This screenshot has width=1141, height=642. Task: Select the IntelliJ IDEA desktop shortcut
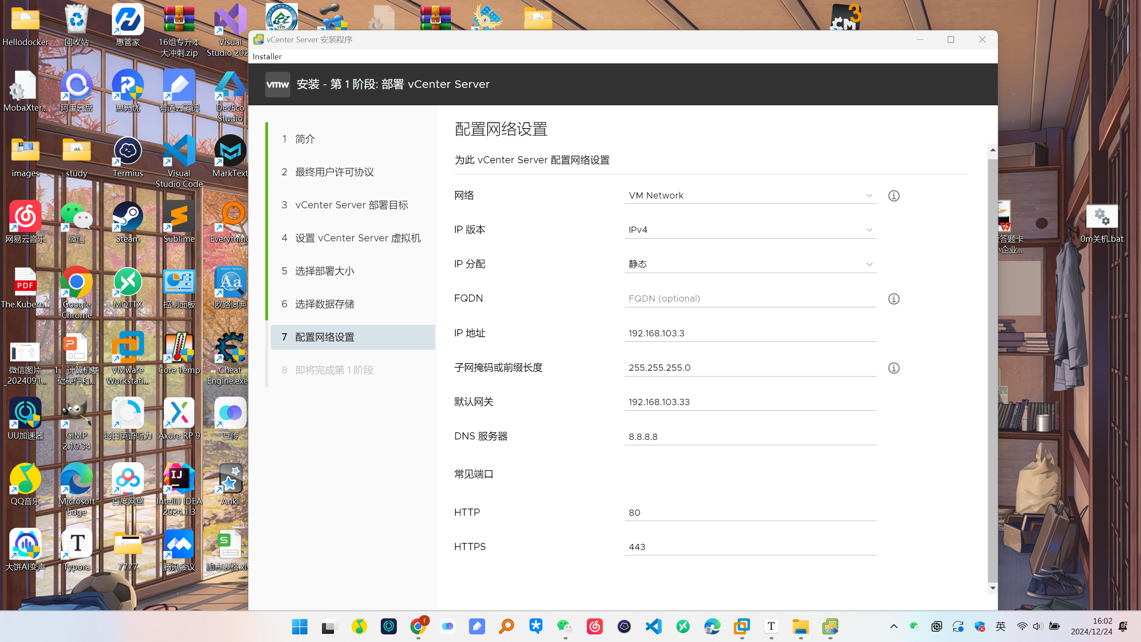[179, 489]
